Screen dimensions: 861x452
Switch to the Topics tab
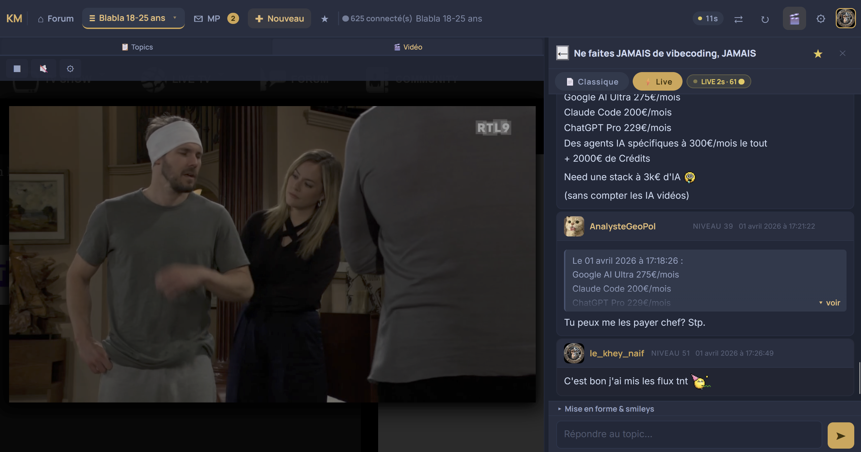[137, 47]
